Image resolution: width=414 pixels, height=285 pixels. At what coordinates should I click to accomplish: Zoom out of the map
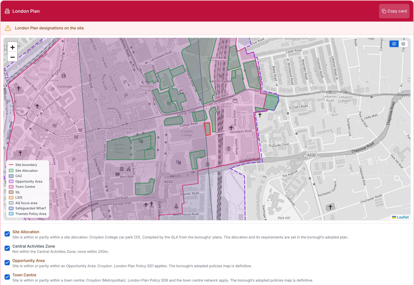tap(12, 57)
